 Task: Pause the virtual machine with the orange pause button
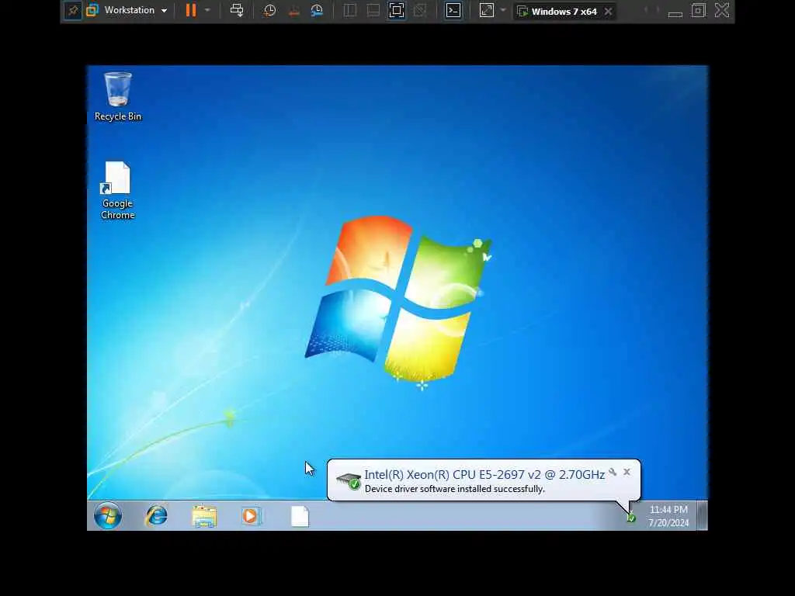191,11
